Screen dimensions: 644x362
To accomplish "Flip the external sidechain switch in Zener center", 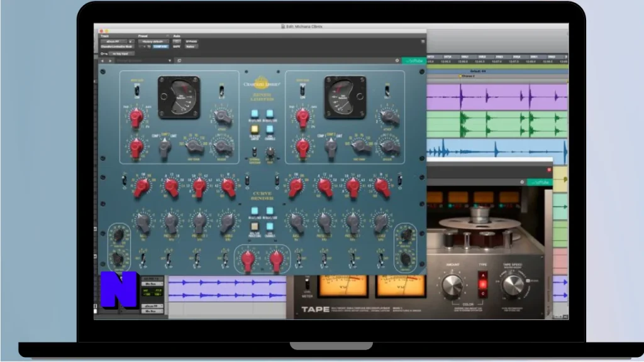I will point(254,153).
